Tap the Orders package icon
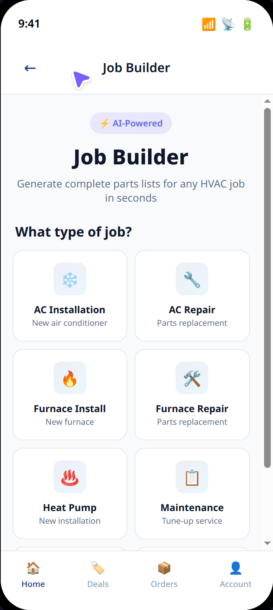273x610 pixels. click(x=164, y=568)
